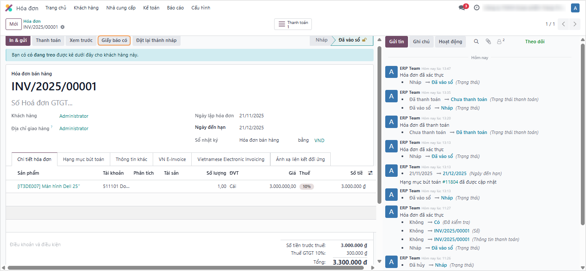Switch to the Hạng mục bút toán tab
Viewport: 586px width, 271px height.
[83, 159]
